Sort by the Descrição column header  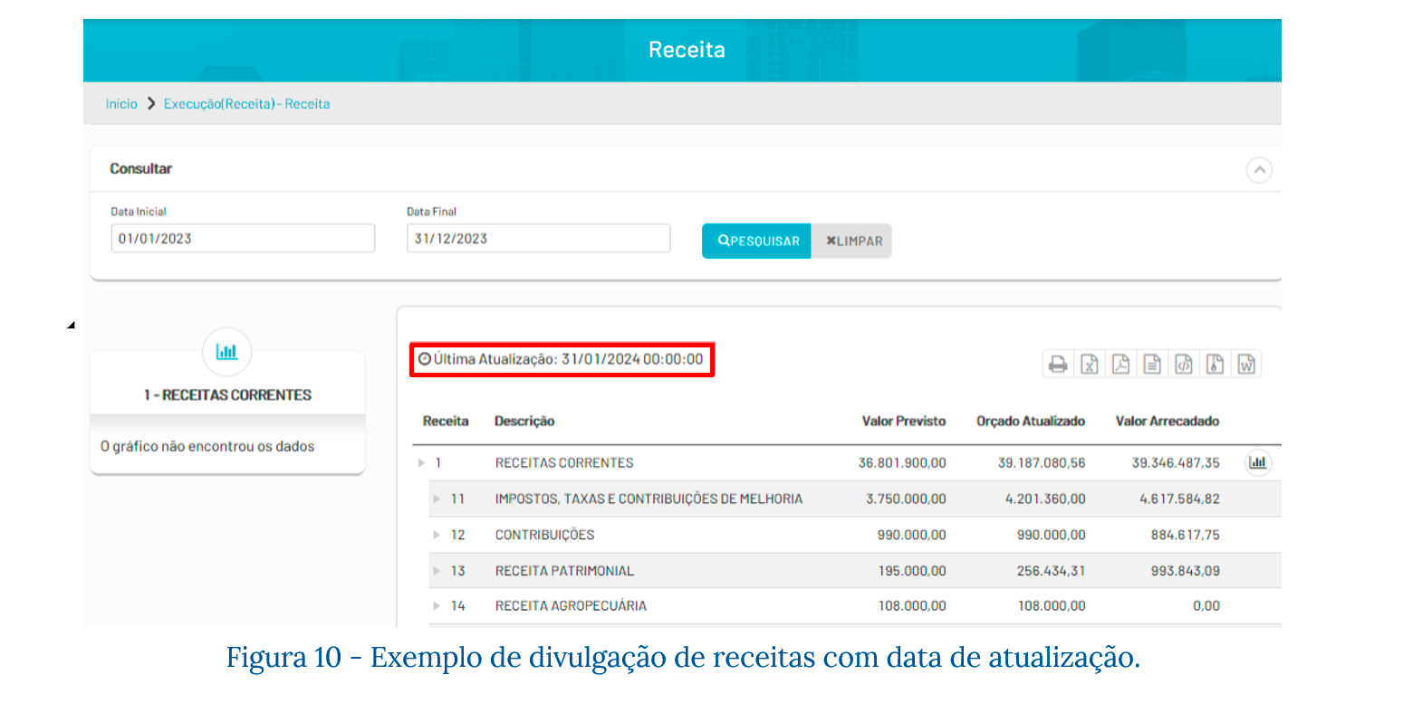pos(524,422)
